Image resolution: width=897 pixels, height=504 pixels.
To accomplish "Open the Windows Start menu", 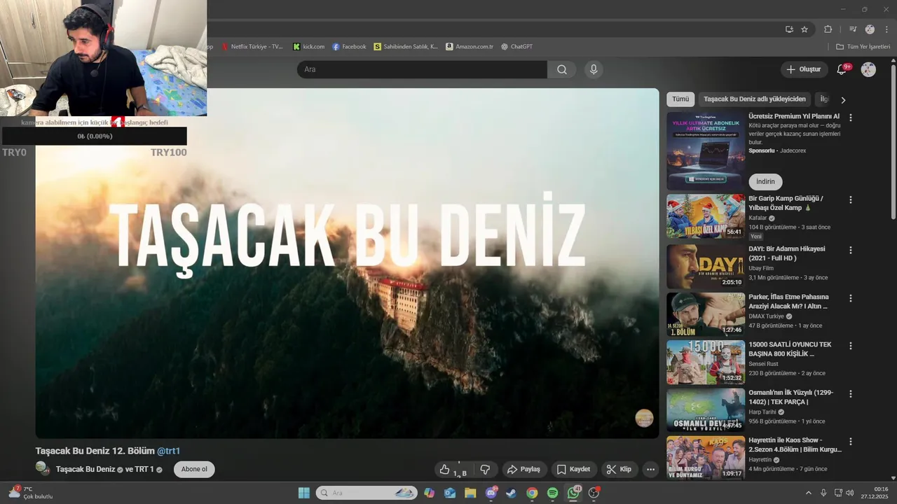I will click(304, 493).
